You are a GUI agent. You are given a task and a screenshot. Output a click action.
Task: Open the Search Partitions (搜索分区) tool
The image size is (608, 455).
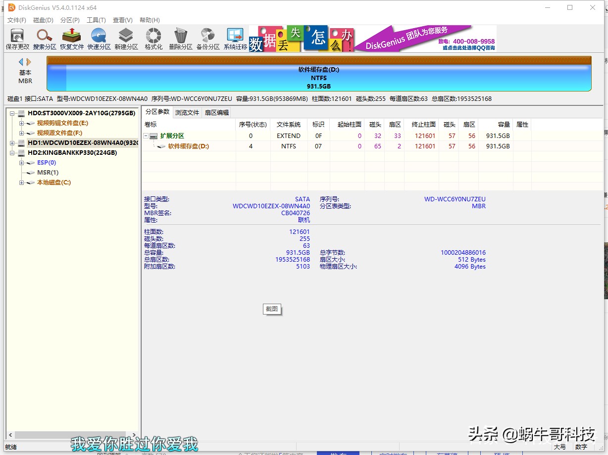(45, 39)
